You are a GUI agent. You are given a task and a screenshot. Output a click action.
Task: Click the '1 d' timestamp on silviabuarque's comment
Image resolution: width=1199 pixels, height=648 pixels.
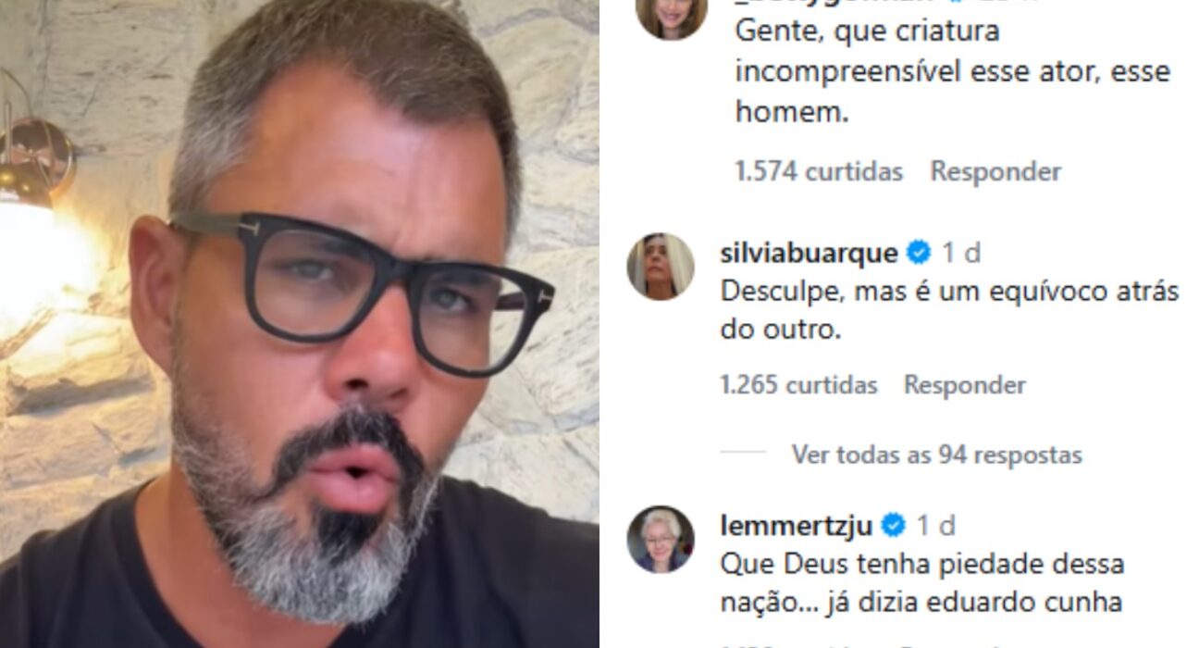[x=961, y=253]
